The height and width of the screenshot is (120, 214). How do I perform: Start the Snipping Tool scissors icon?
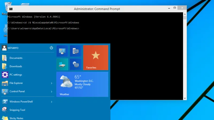[x=5, y=110]
